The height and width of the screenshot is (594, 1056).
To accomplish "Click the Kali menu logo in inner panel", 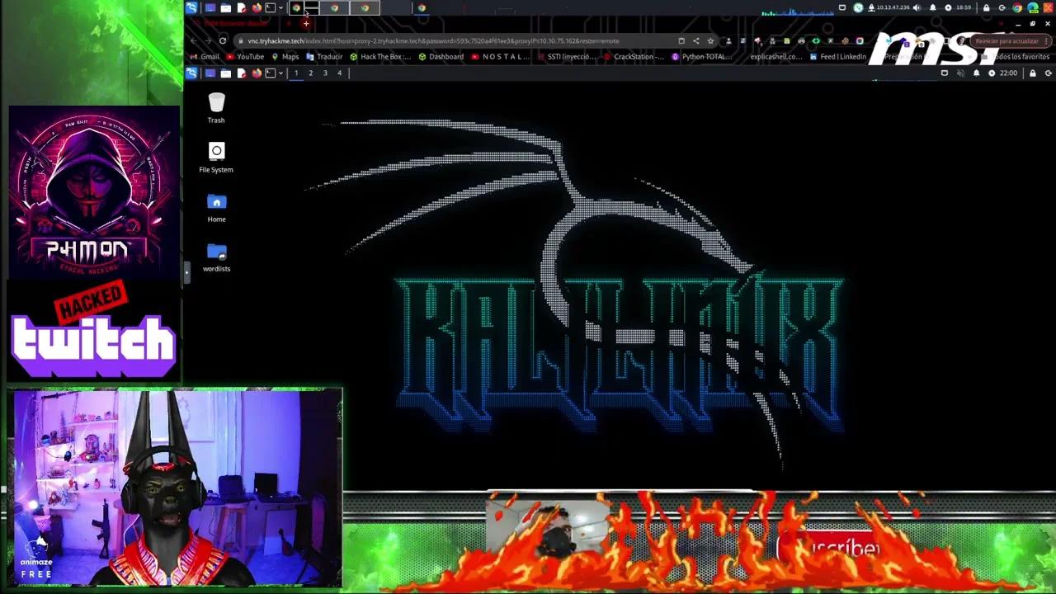I will (x=191, y=73).
